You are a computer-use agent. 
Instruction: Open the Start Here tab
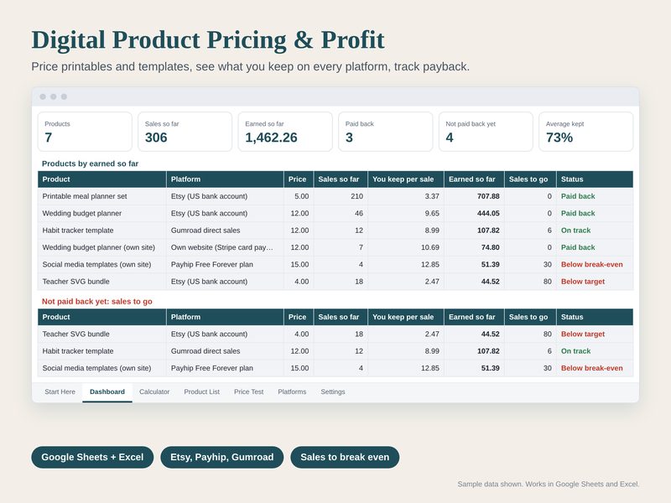(x=60, y=392)
